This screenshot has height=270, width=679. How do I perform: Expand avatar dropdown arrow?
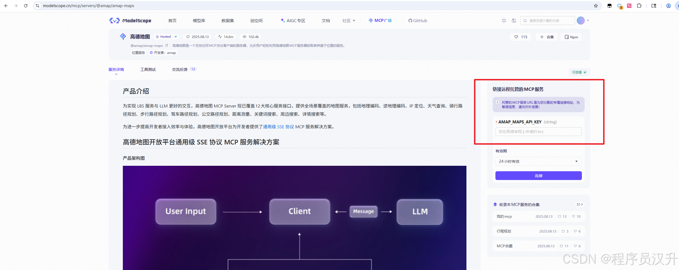(588, 21)
